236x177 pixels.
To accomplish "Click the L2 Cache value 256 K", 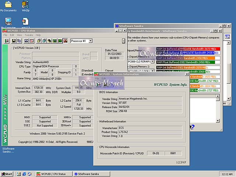I will [x=79, y=100].
